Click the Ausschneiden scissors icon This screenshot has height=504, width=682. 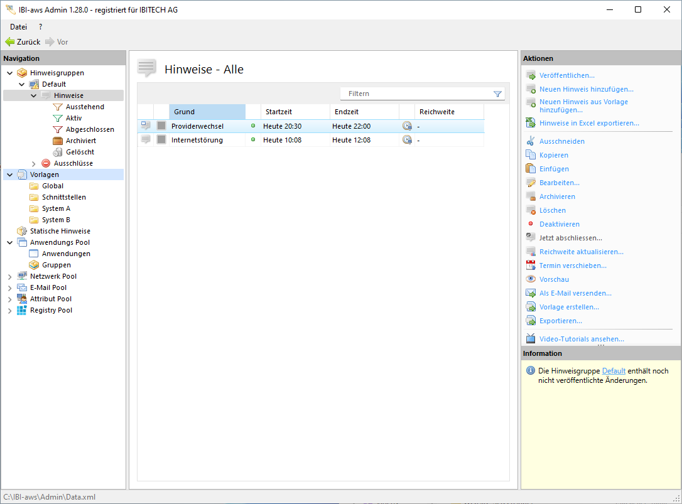coord(531,141)
